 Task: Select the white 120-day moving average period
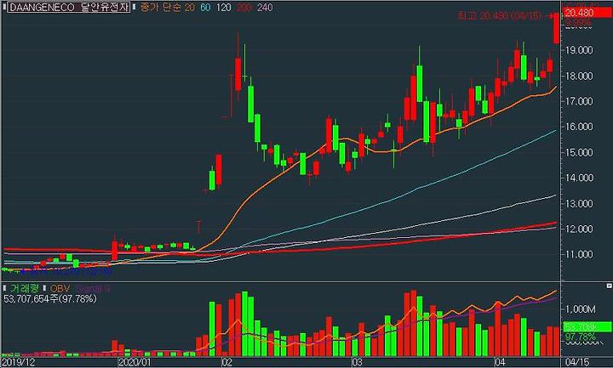tap(224, 7)
